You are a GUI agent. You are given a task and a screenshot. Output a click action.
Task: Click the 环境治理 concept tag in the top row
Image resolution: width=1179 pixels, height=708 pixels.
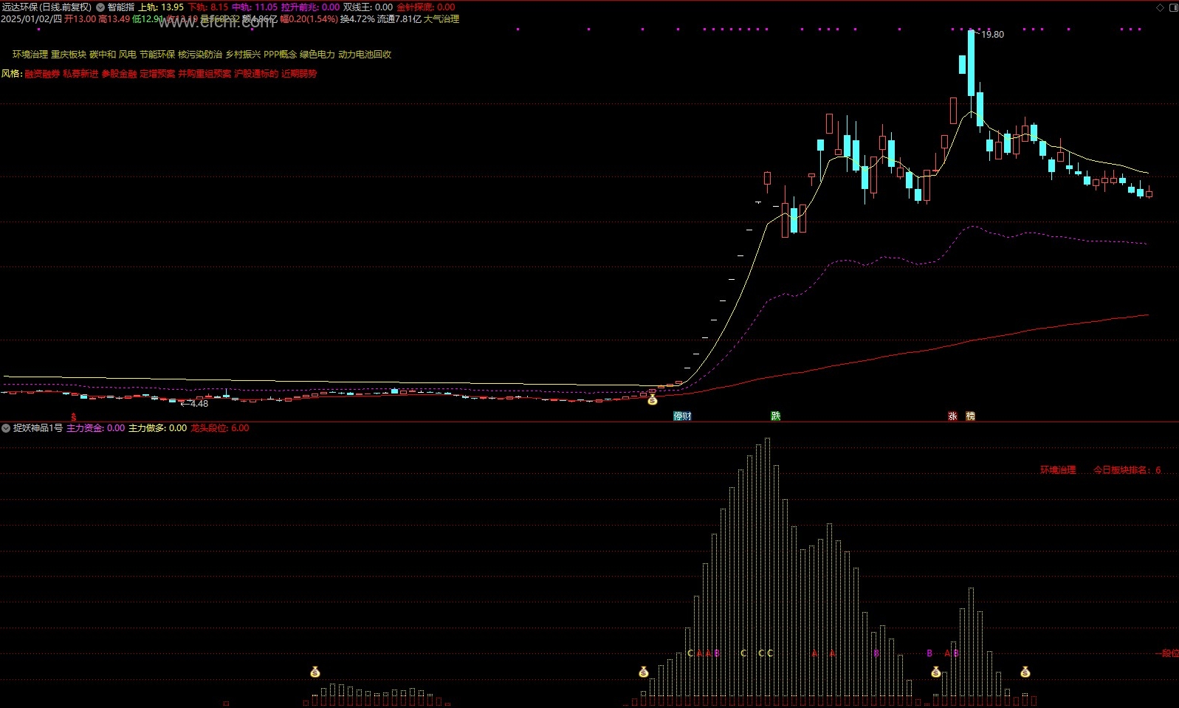tap(30, 55)
